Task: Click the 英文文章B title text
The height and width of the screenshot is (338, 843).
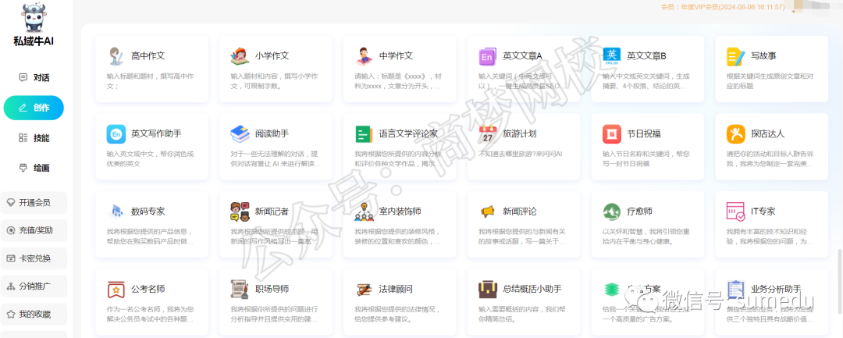Action: pos(647,56)
